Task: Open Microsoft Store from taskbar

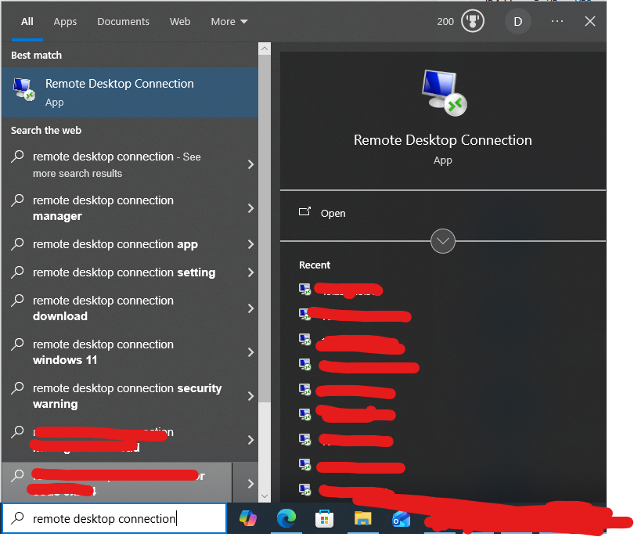Action: click(324, 518)
